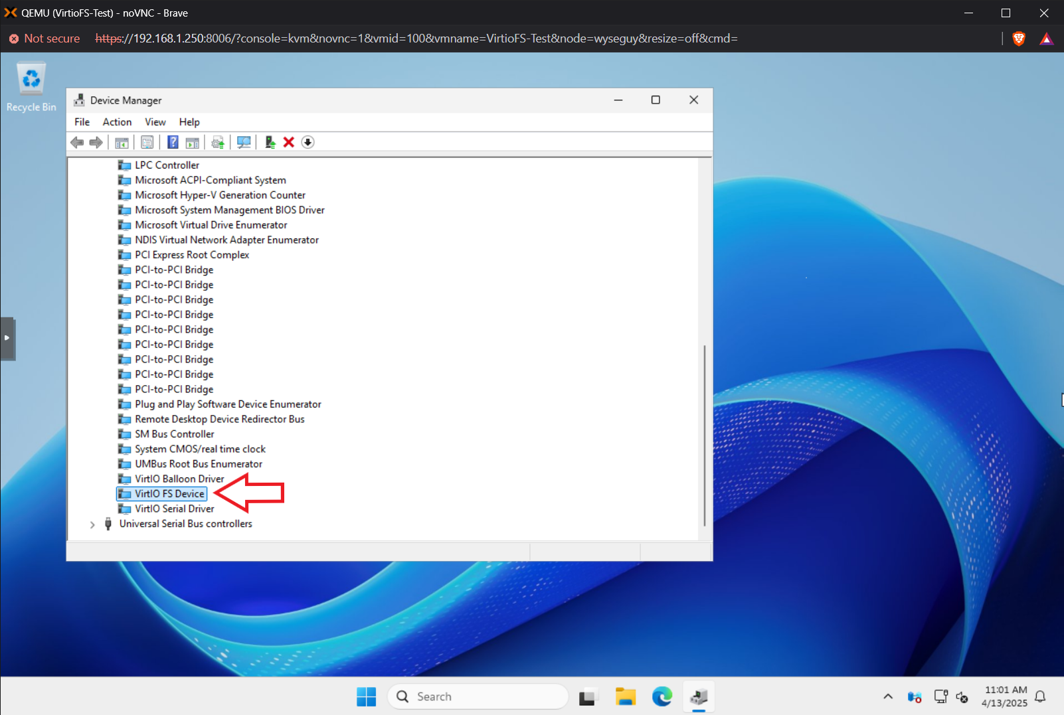Open the Action menu

pyautogui.click(x=117, y=122)
